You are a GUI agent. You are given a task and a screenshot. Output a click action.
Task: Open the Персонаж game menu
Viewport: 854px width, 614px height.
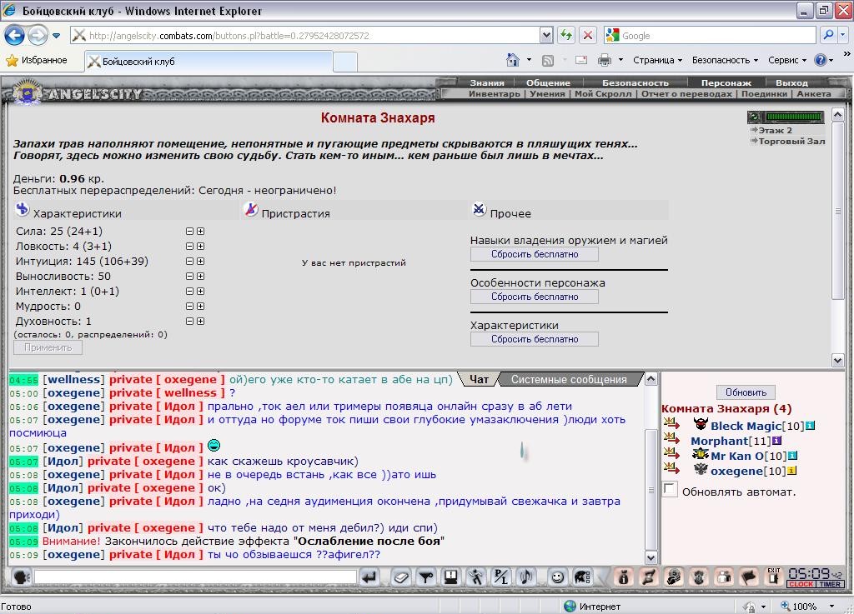click(726, 82)
